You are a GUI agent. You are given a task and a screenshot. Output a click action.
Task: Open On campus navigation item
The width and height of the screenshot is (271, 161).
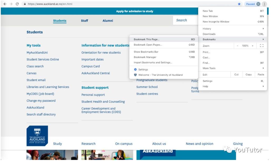click(124, 144)
